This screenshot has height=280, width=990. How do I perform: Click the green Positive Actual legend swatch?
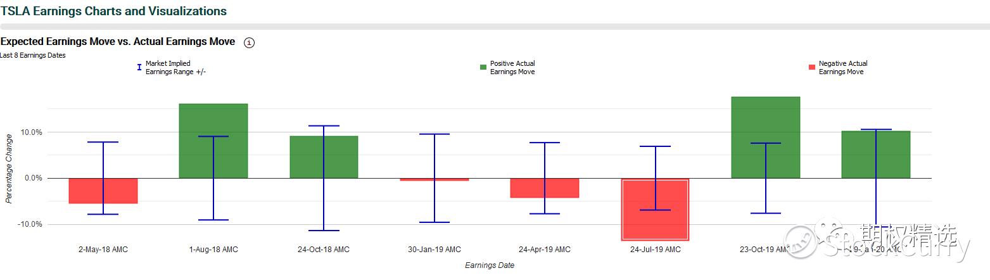pyautogui.click(x=483, y=67)
